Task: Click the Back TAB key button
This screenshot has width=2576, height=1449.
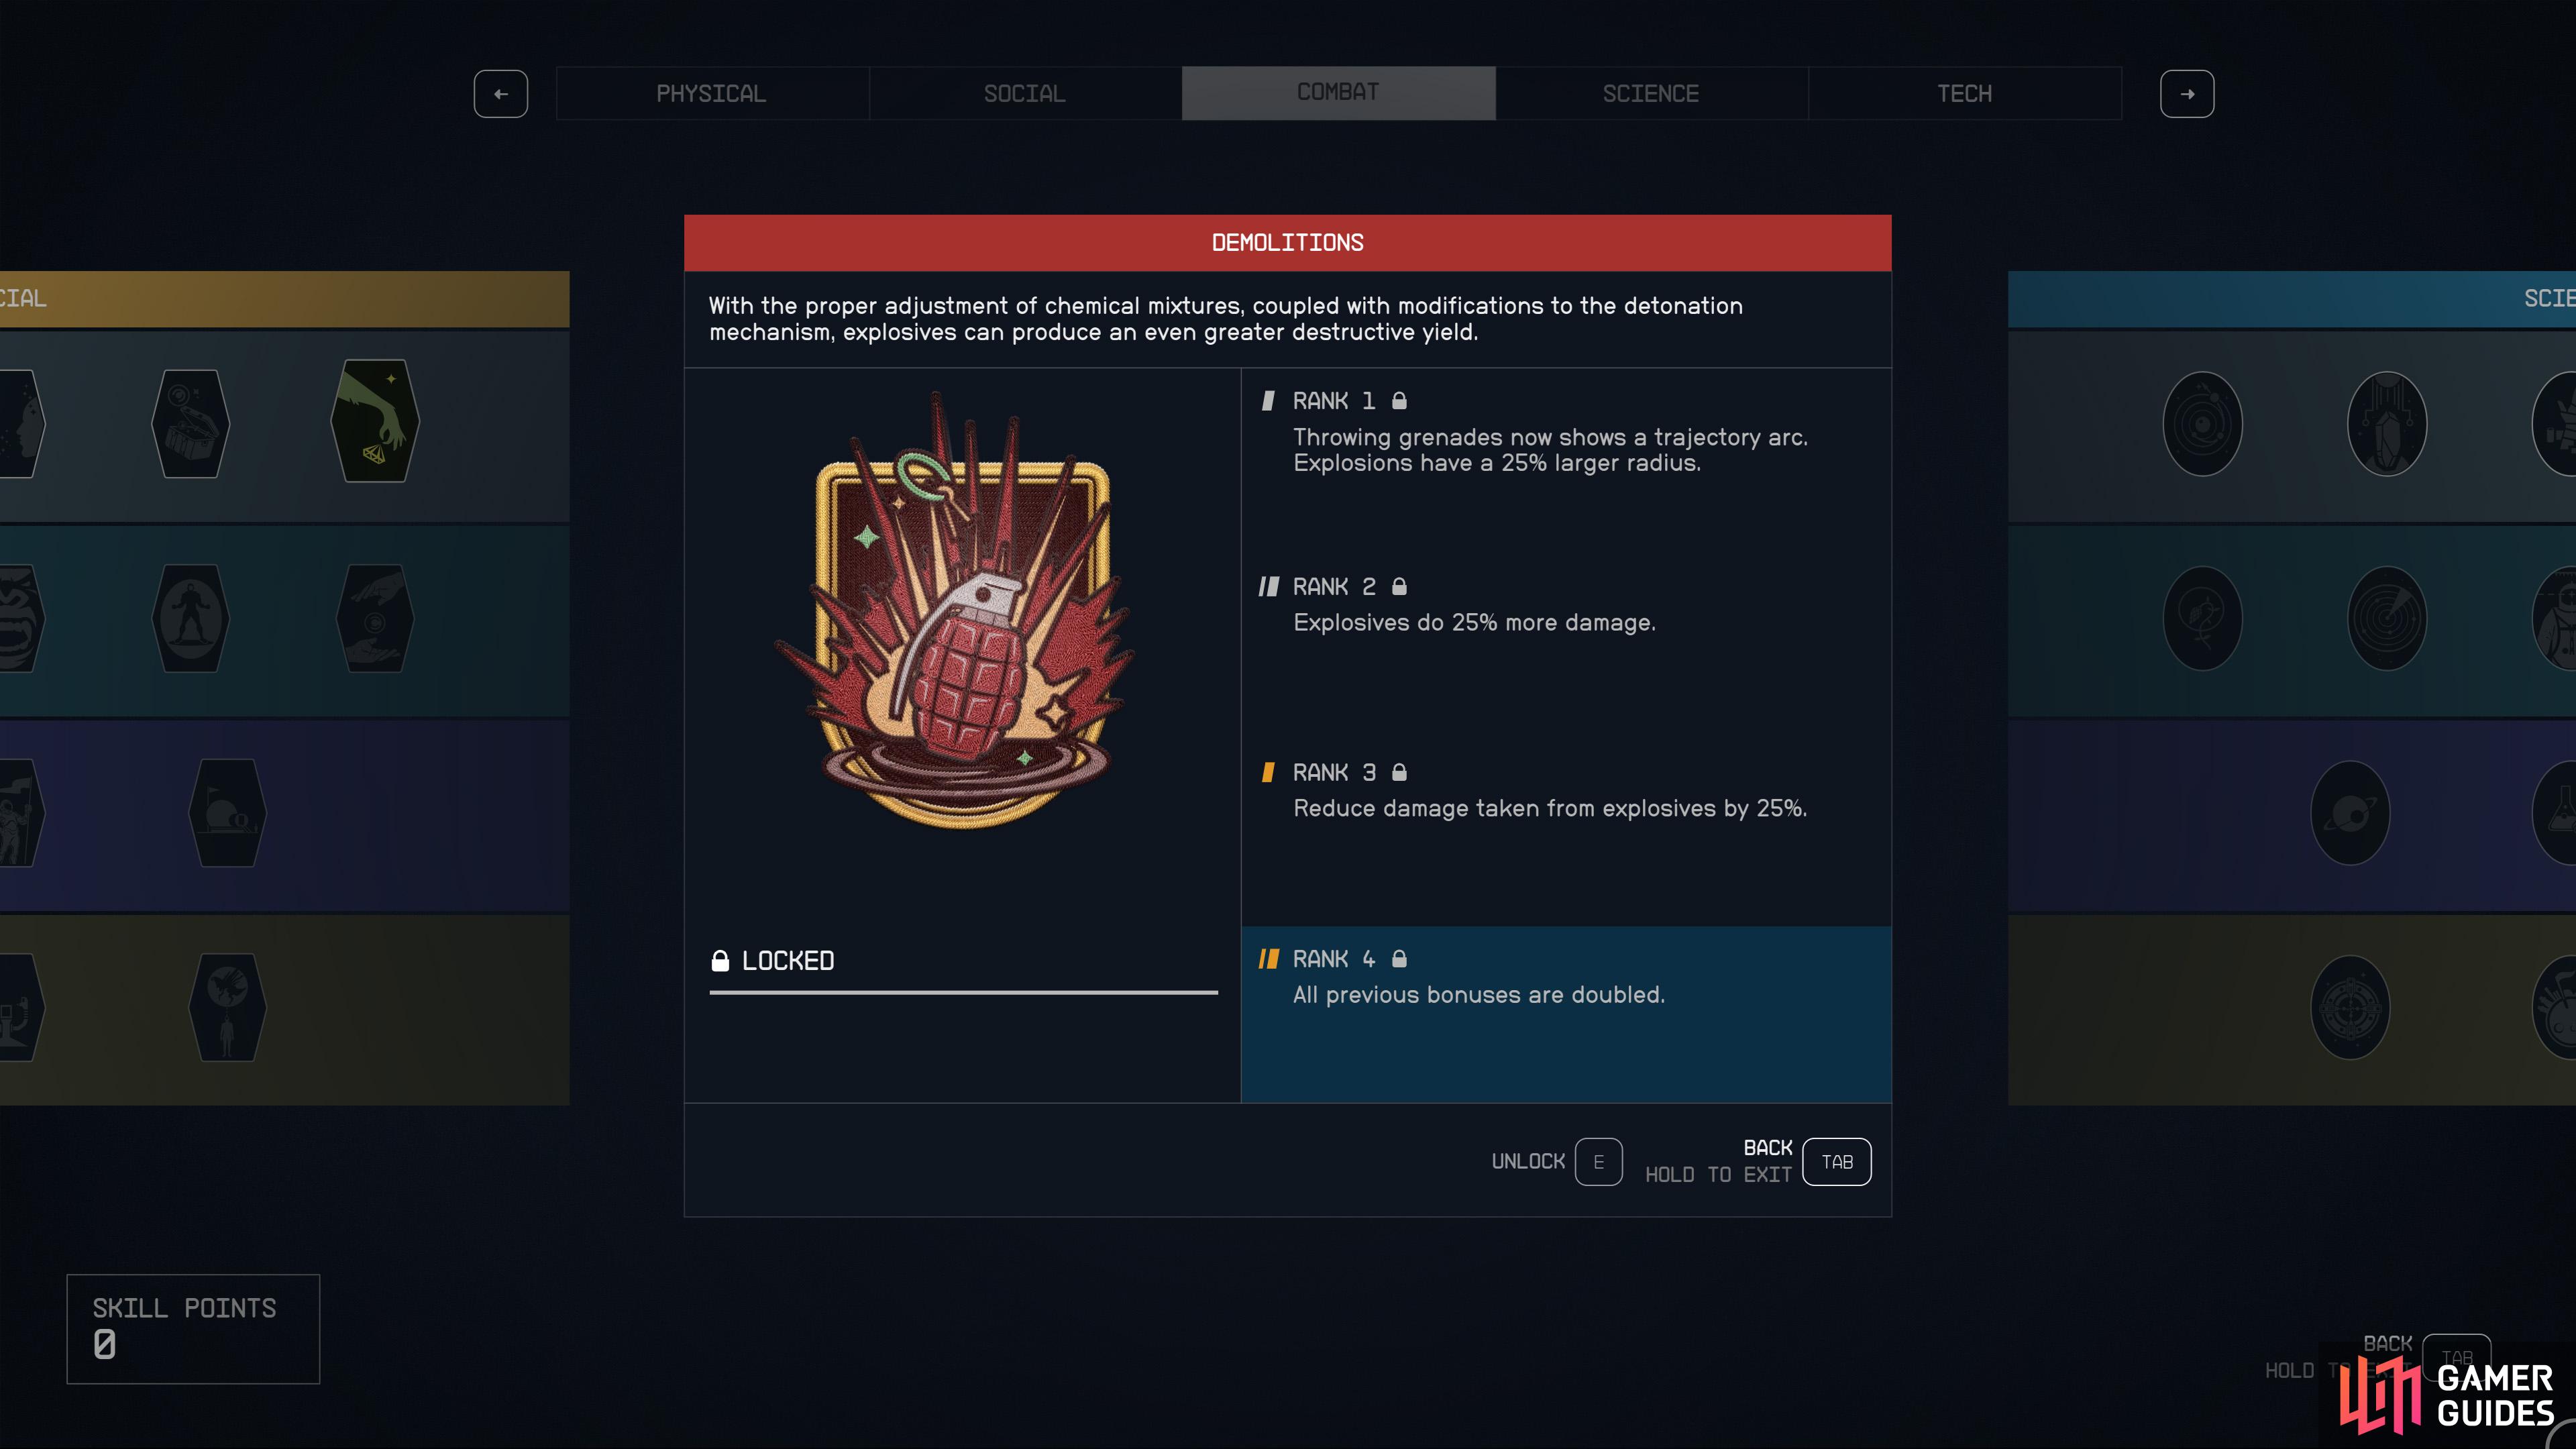Action: (x=1836, y=1162)
